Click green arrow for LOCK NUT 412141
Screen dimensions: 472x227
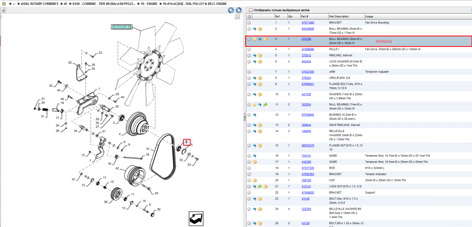[x=260, y=187]
